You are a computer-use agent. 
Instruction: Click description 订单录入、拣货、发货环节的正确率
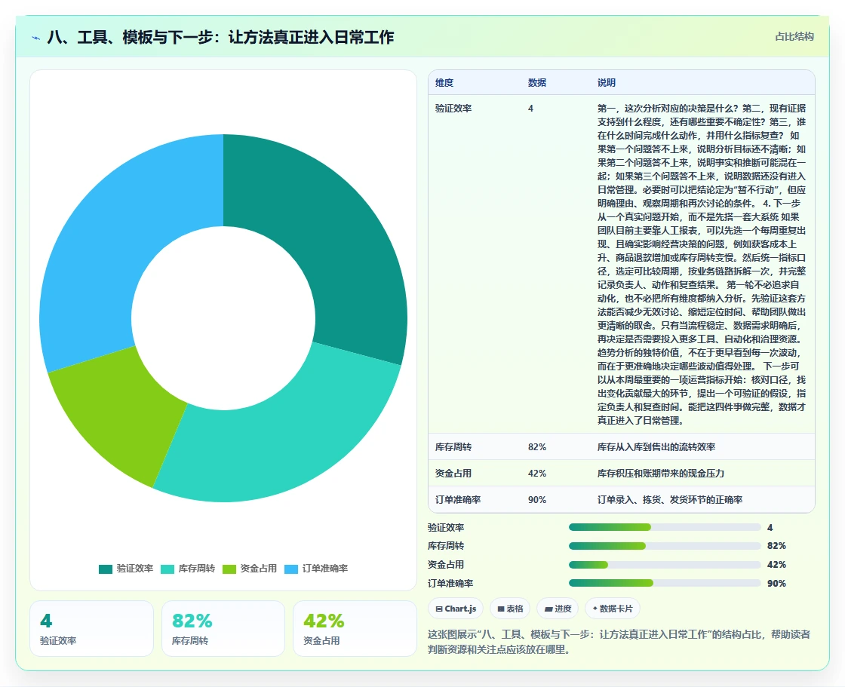click(x=669, y=499)
